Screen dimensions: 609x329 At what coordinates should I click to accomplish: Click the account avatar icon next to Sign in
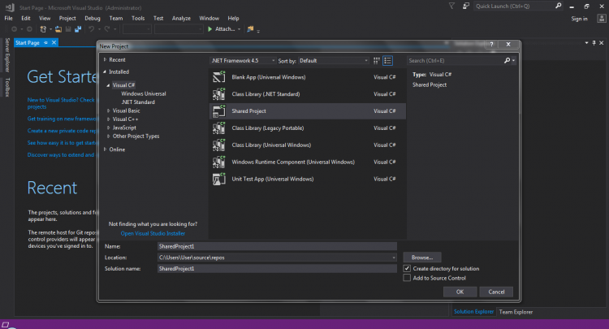point(601,18)
